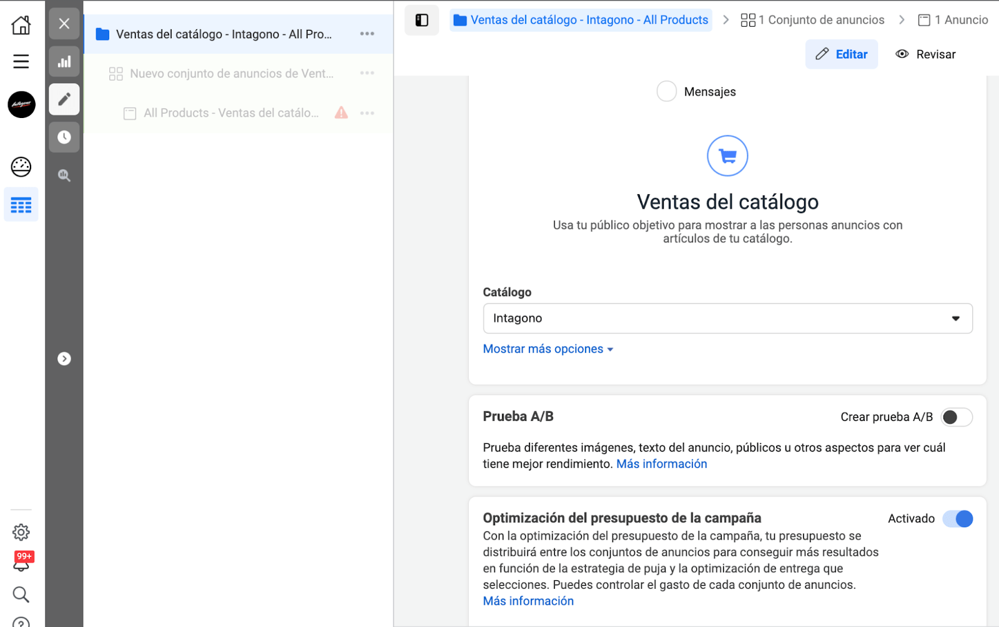Toggle campaign budget optimization Activado switch
The image size is (999, 627).
point(958,519)
